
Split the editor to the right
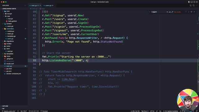193,6
